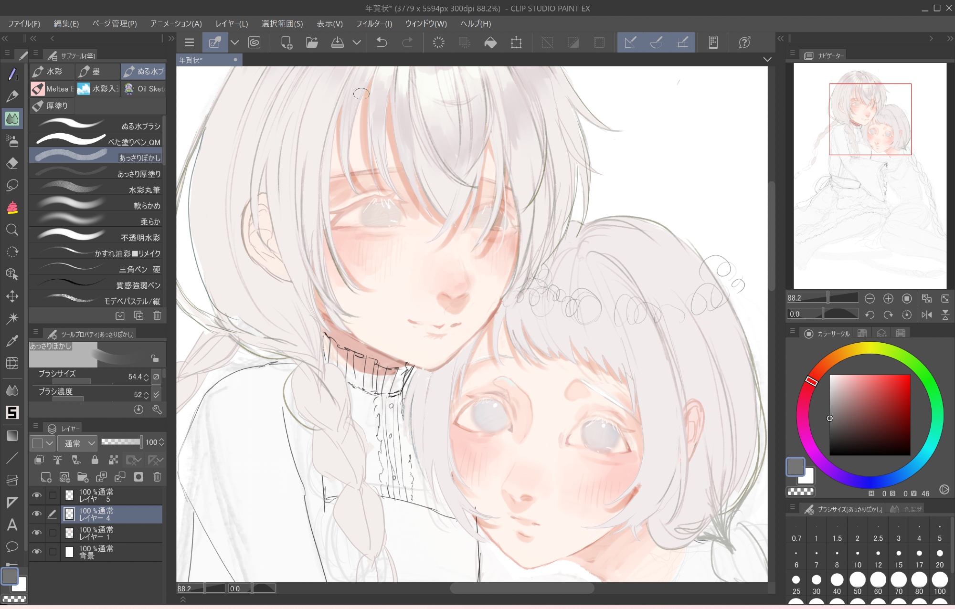Open the canvas tab list chevron

pyautogui.click(x=767, y=60)
